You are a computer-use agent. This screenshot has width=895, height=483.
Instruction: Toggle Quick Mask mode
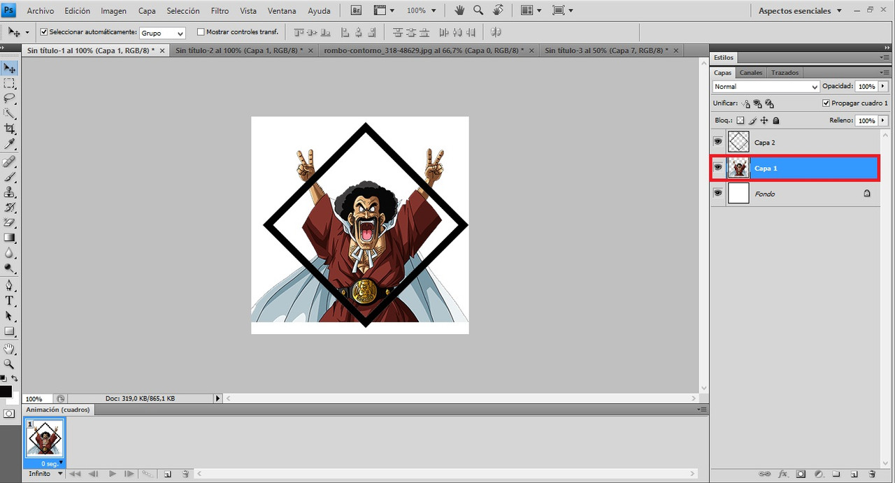(x=9, y=414)
